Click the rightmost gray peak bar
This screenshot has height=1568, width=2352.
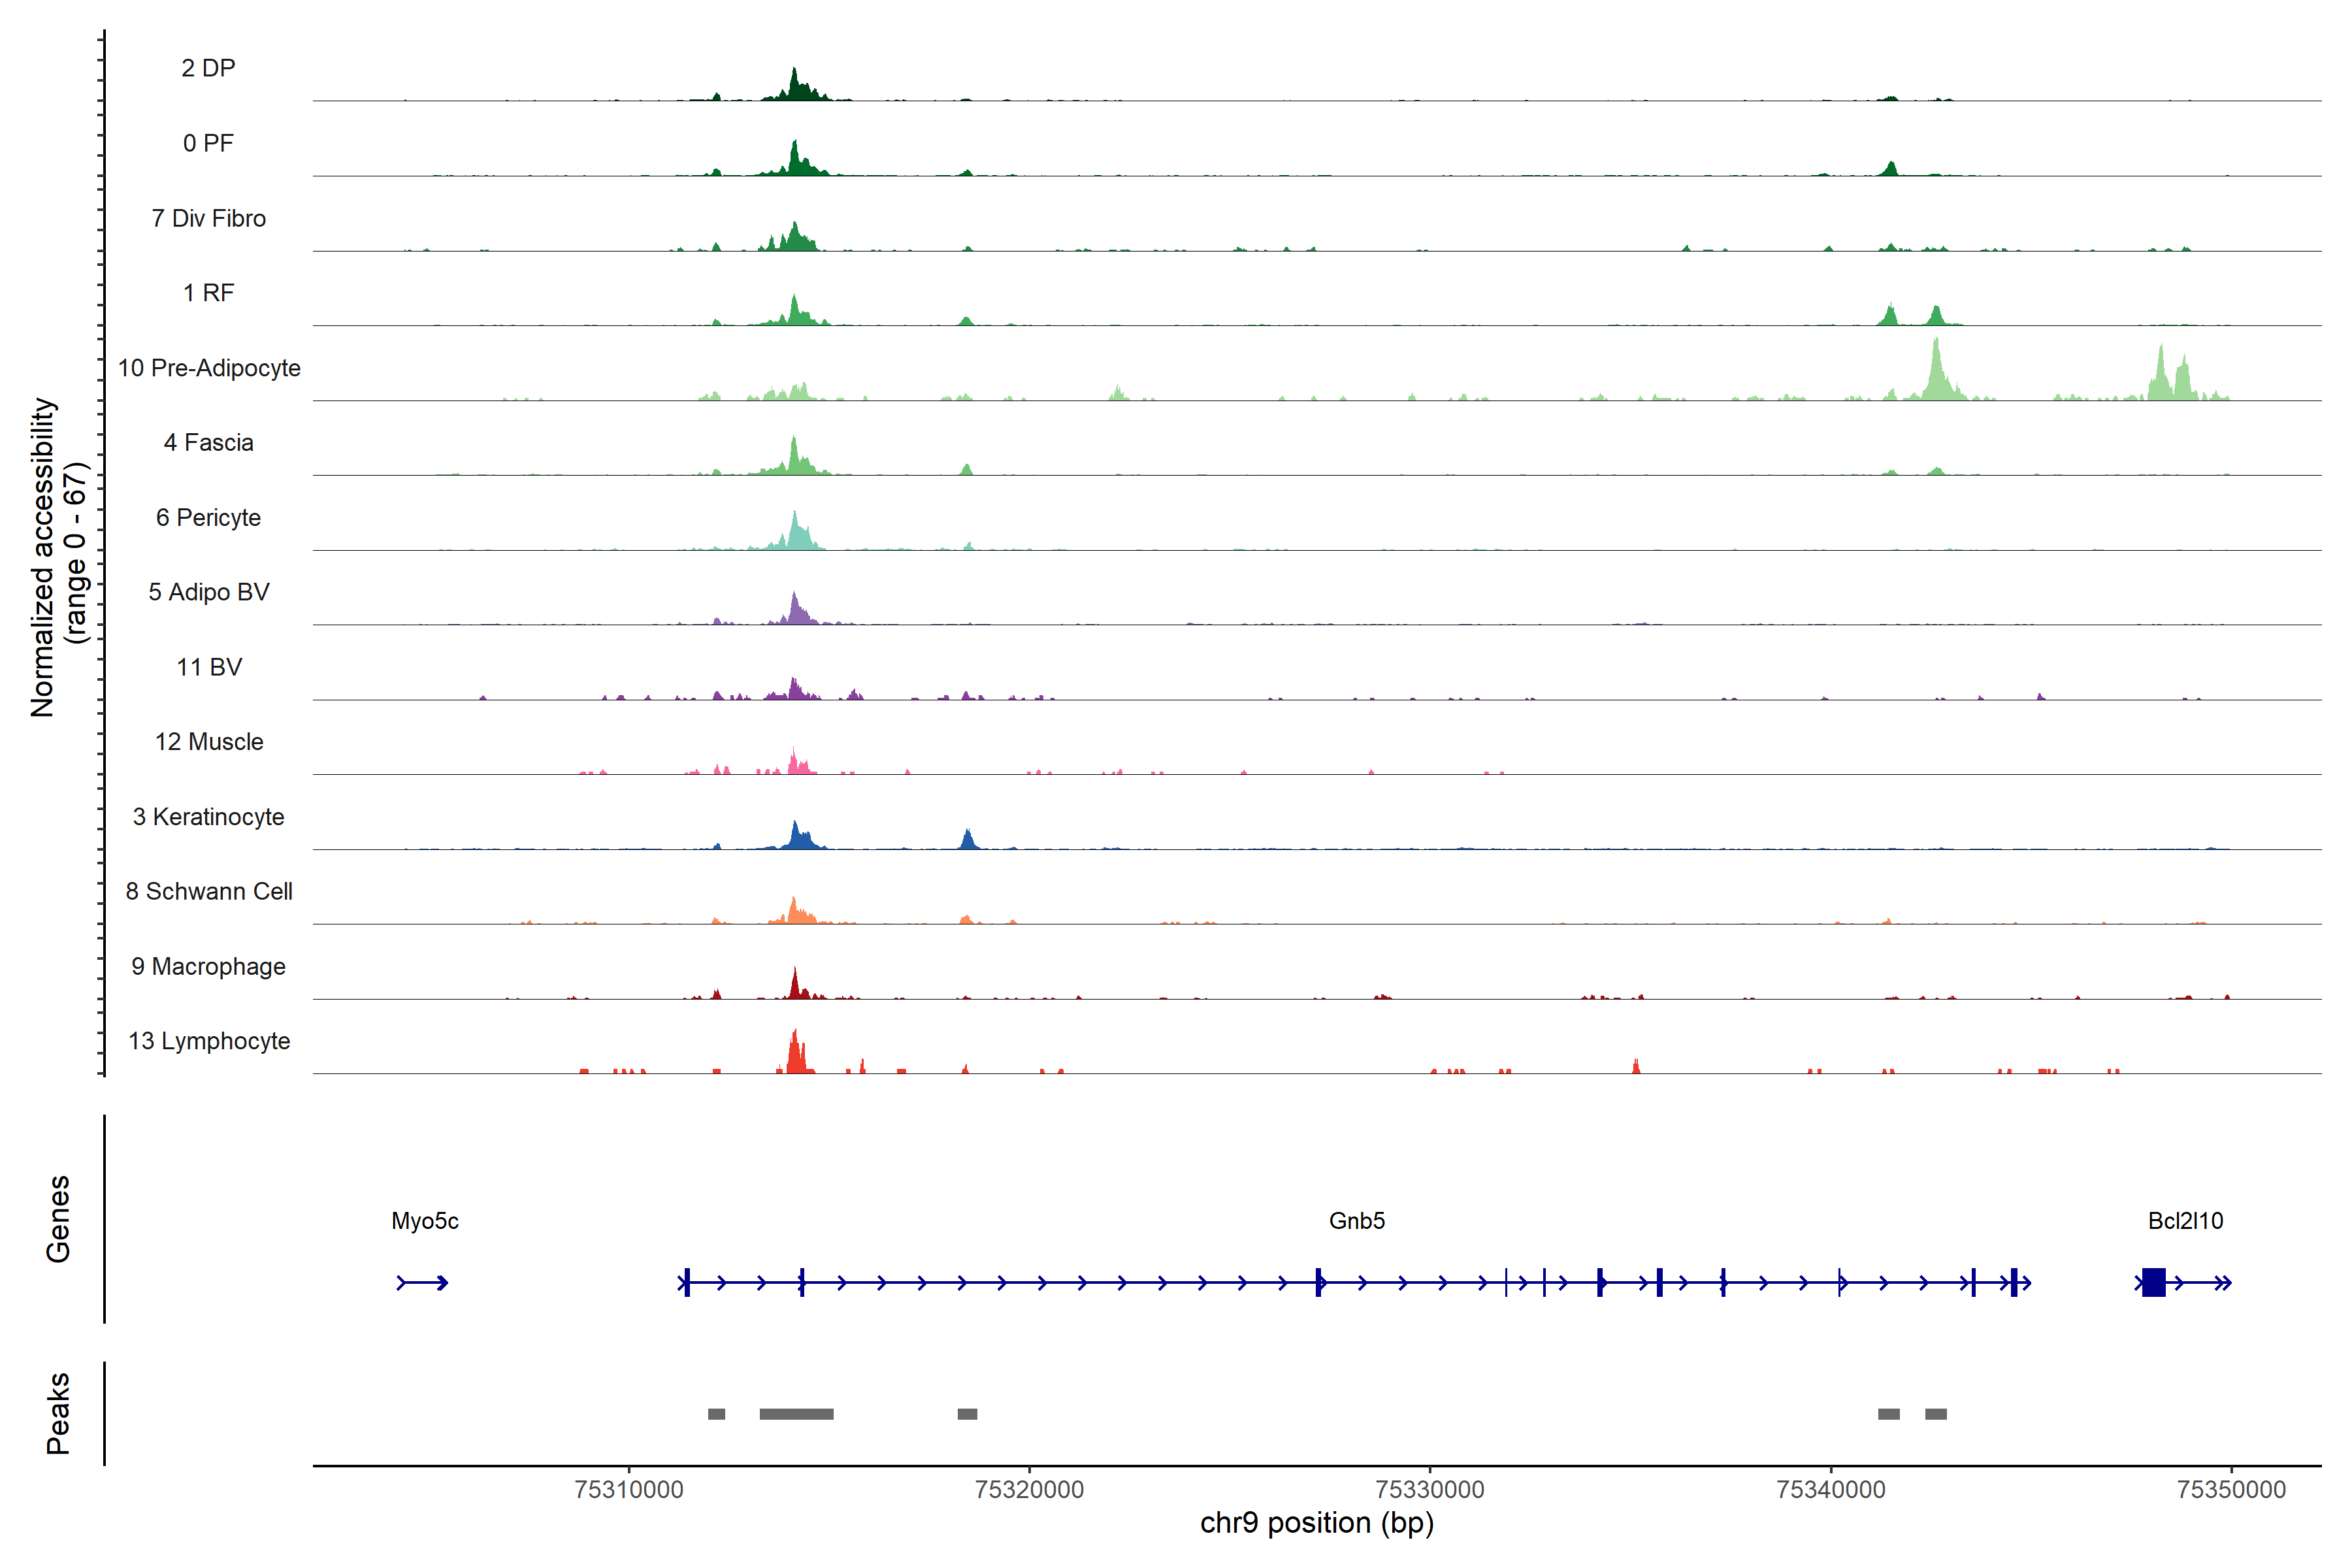pos(1936,1414)
